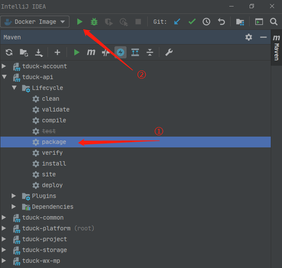Select the tduck-api module label
Image resolution: width=282 pixels, height=268 pixels.
pos(38,77)
